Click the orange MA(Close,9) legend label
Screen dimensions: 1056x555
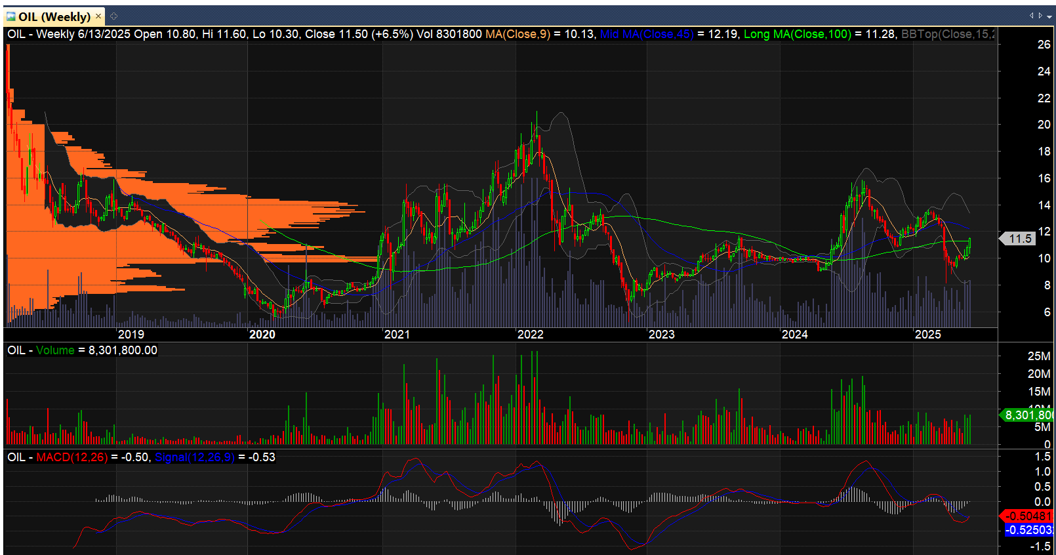pos(518,34)
